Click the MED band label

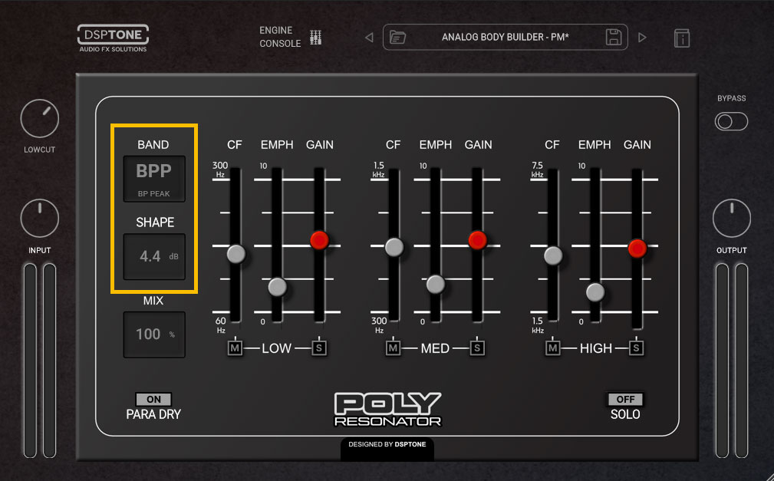pyautogui.click(x=435, y=348)
